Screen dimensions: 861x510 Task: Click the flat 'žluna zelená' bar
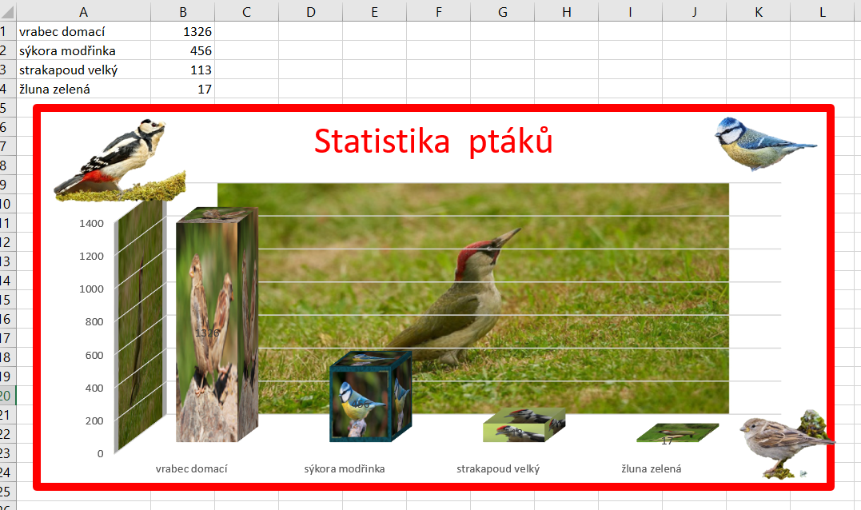point(676,433)
